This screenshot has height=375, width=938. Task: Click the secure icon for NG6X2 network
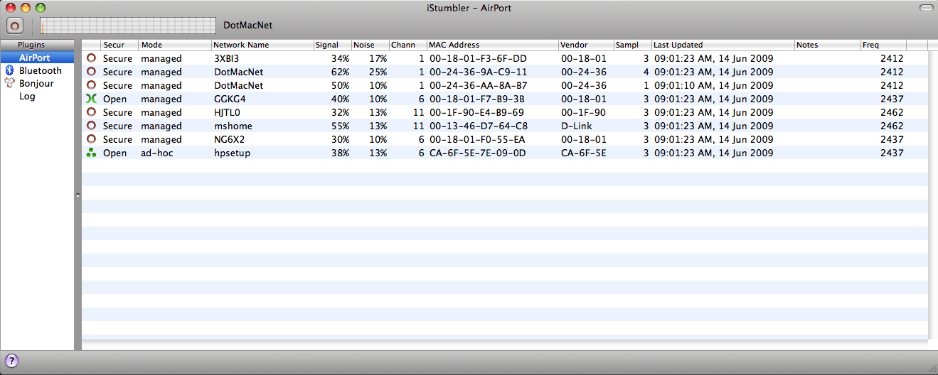(x=91, y=139)
